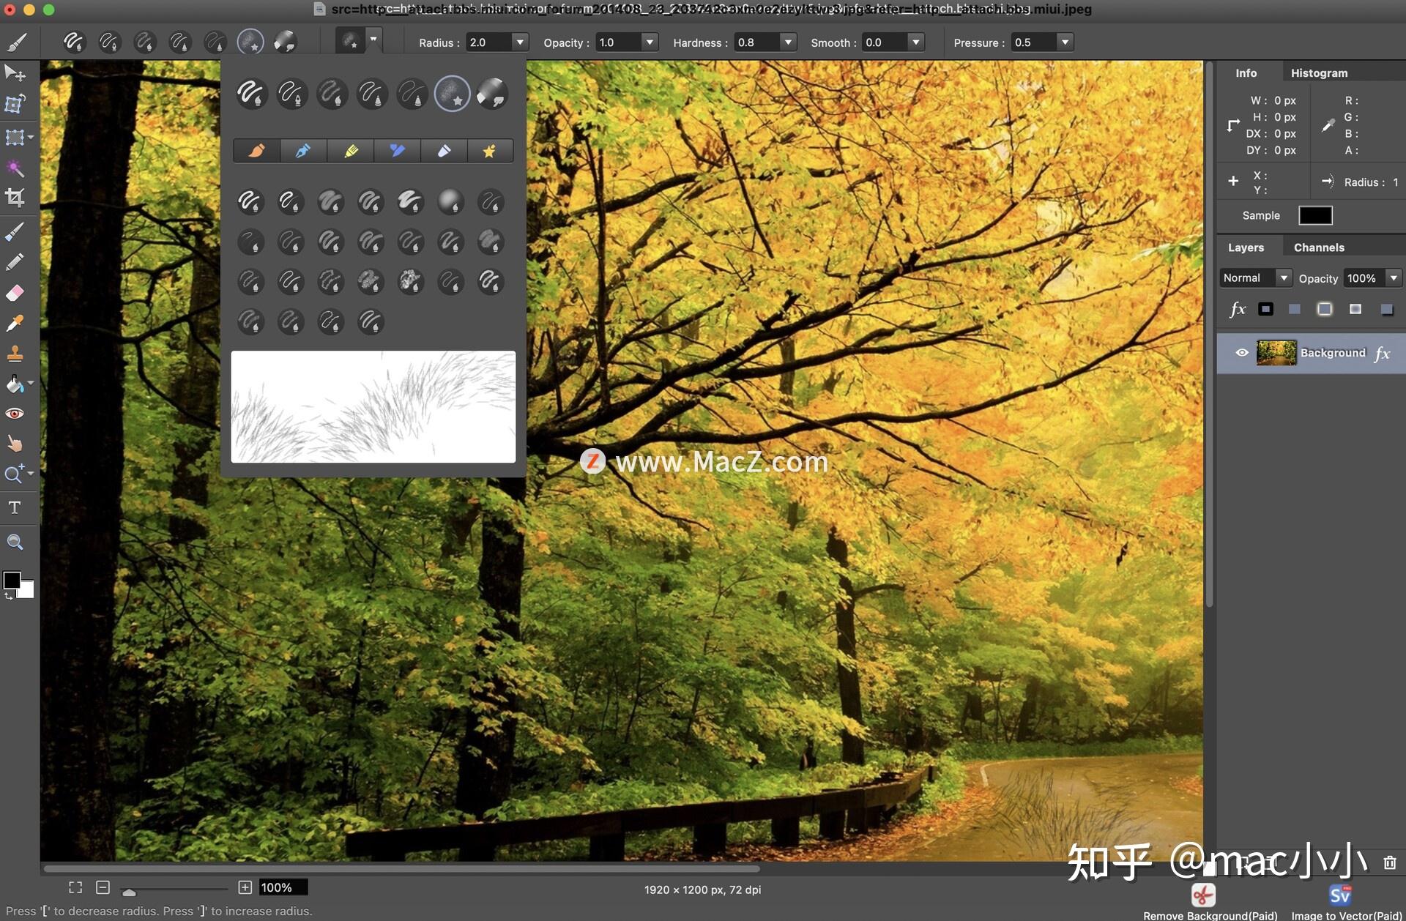The image size is (1406, 921).
Task: Pick the Eyedropper tool
Action: (x=16, y=323)
